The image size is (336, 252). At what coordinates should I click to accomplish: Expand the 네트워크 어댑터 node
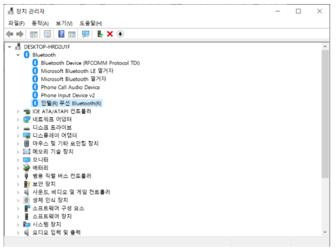(x=18, y=120)
